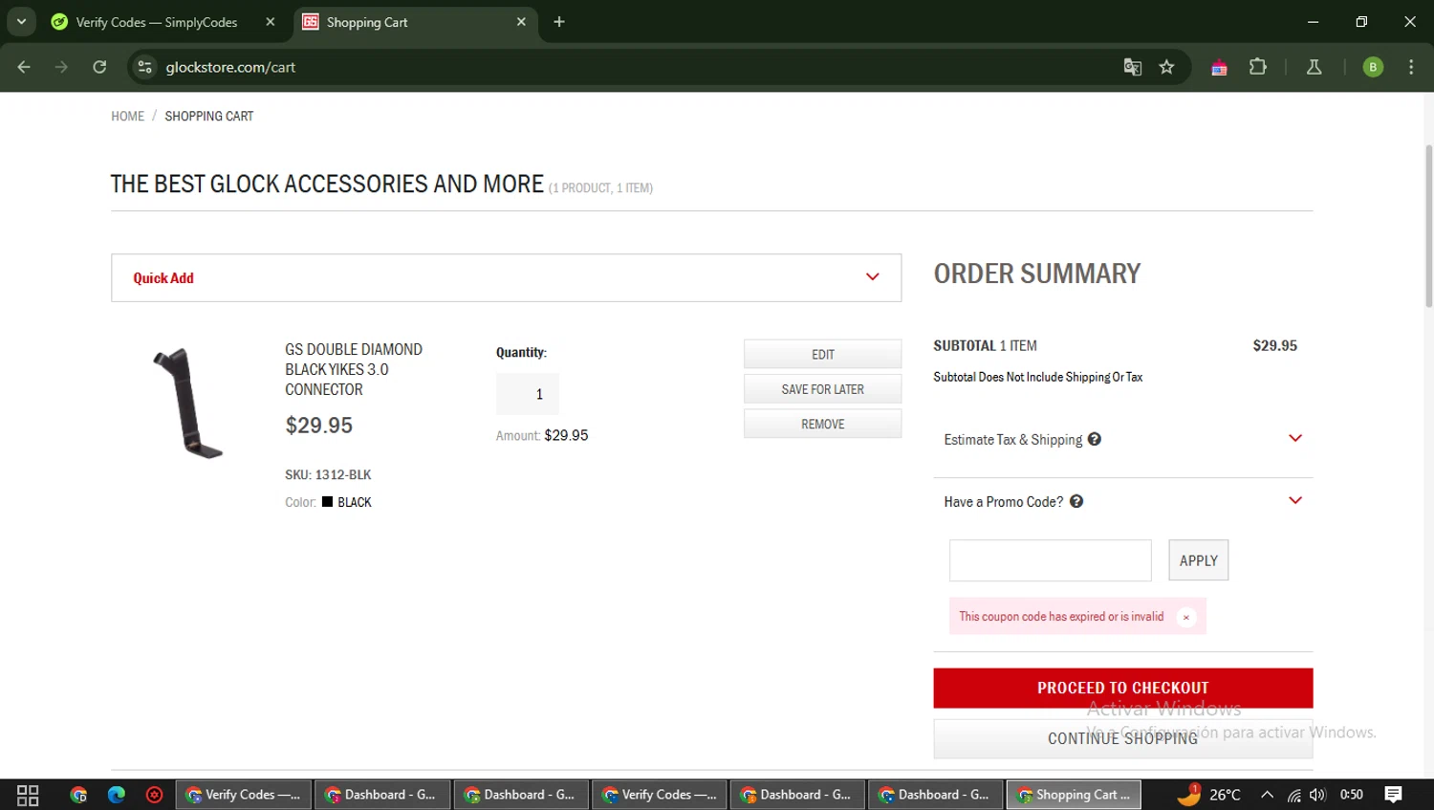Screen dimensions: 1434x810
Task: Open a new browser tab
Action: coord(559,22)
